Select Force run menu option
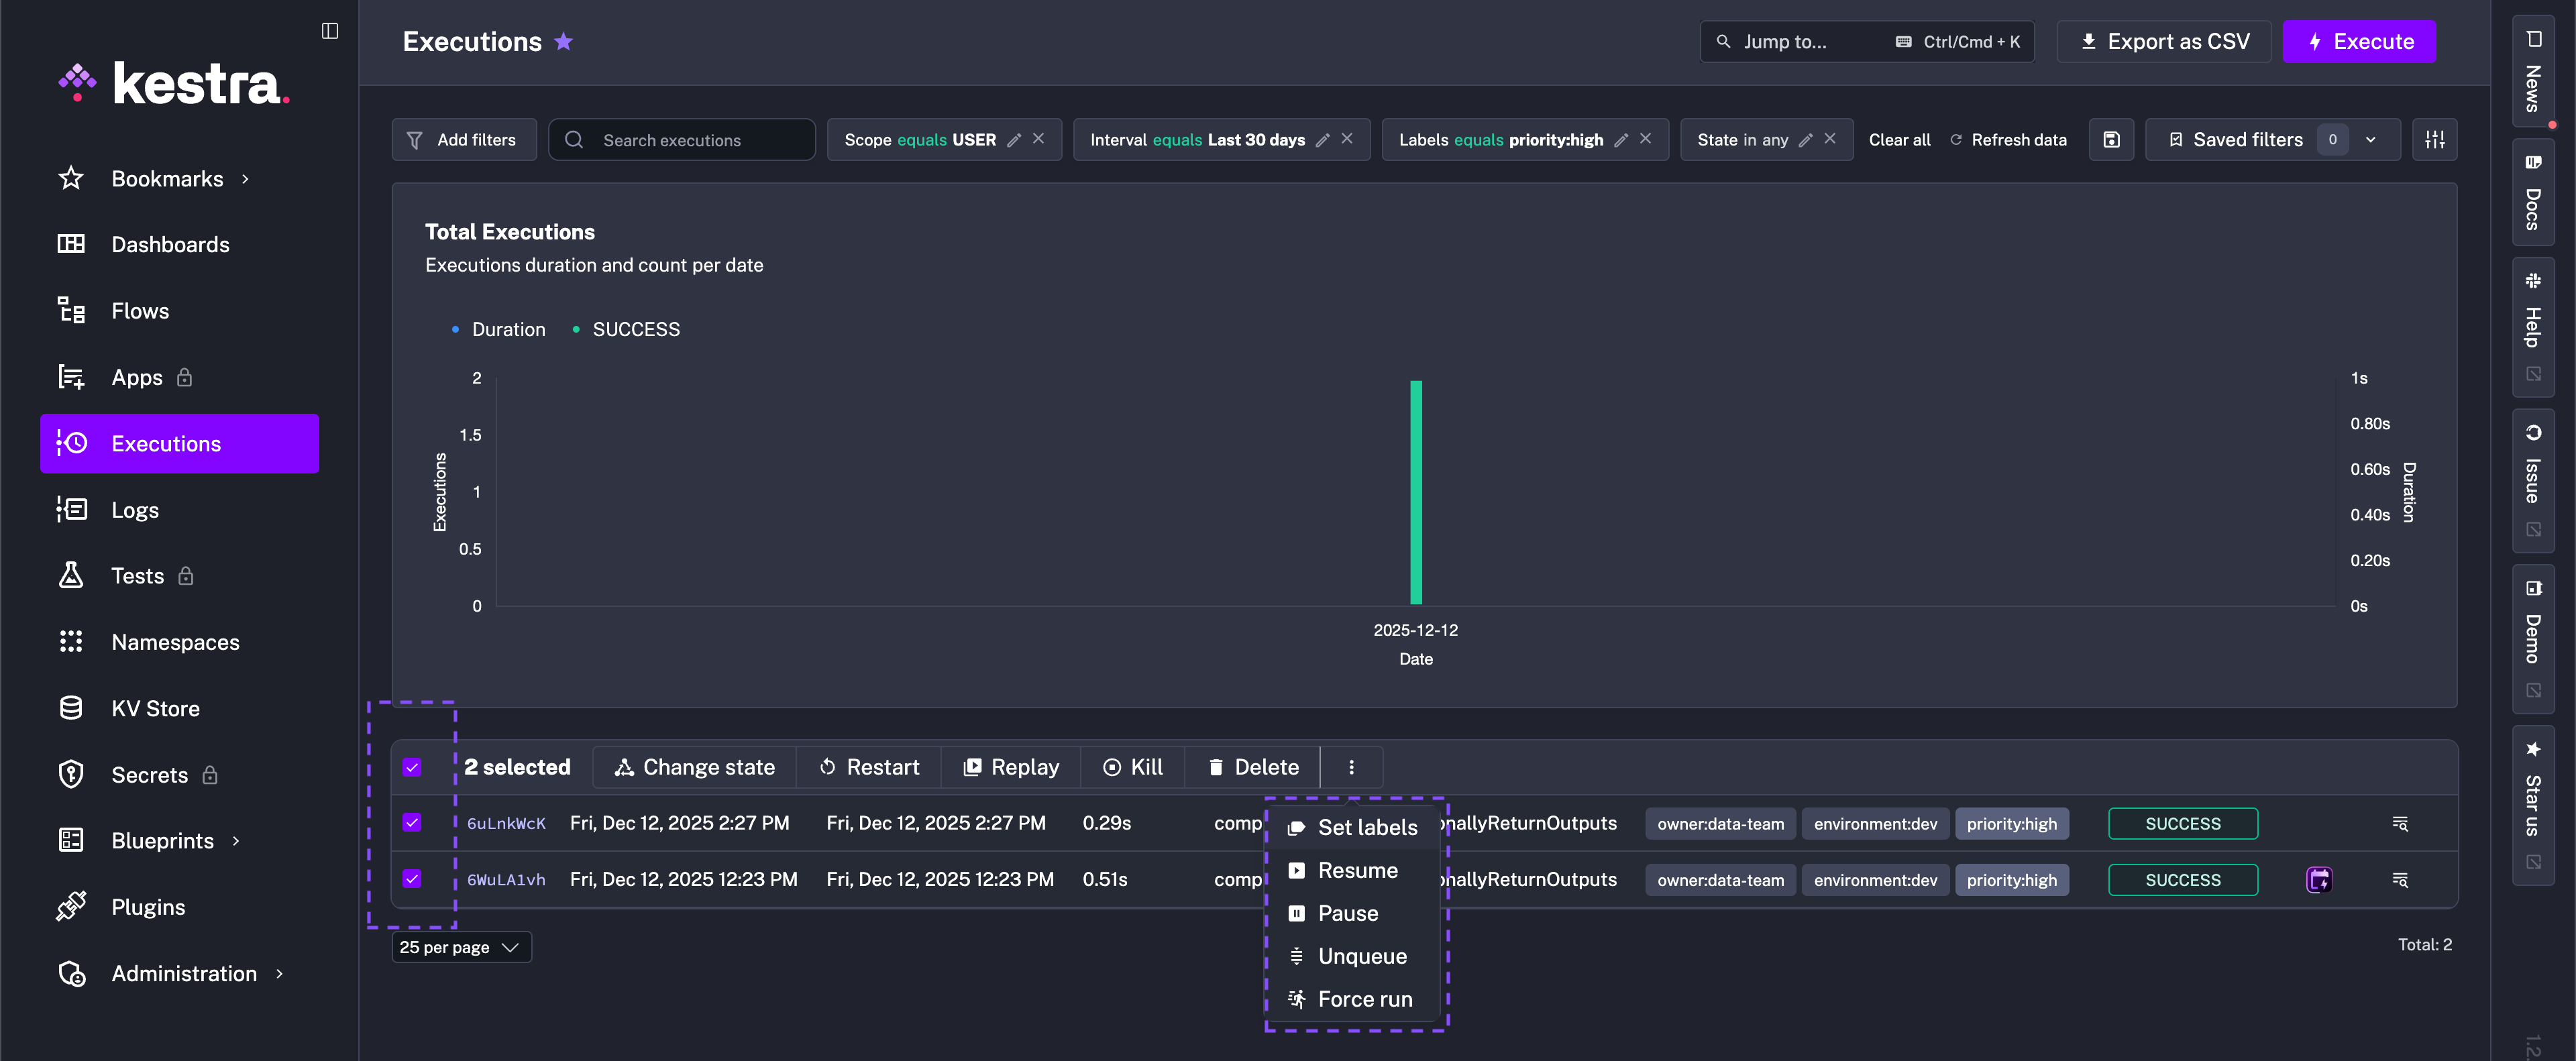 click(1364, 999)
